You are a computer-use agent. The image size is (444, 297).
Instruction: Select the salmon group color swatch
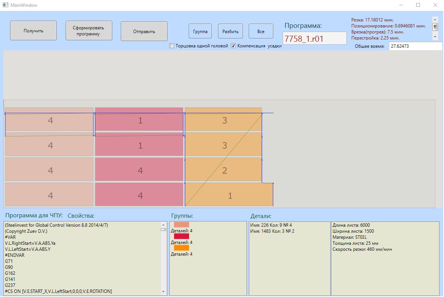181,225
